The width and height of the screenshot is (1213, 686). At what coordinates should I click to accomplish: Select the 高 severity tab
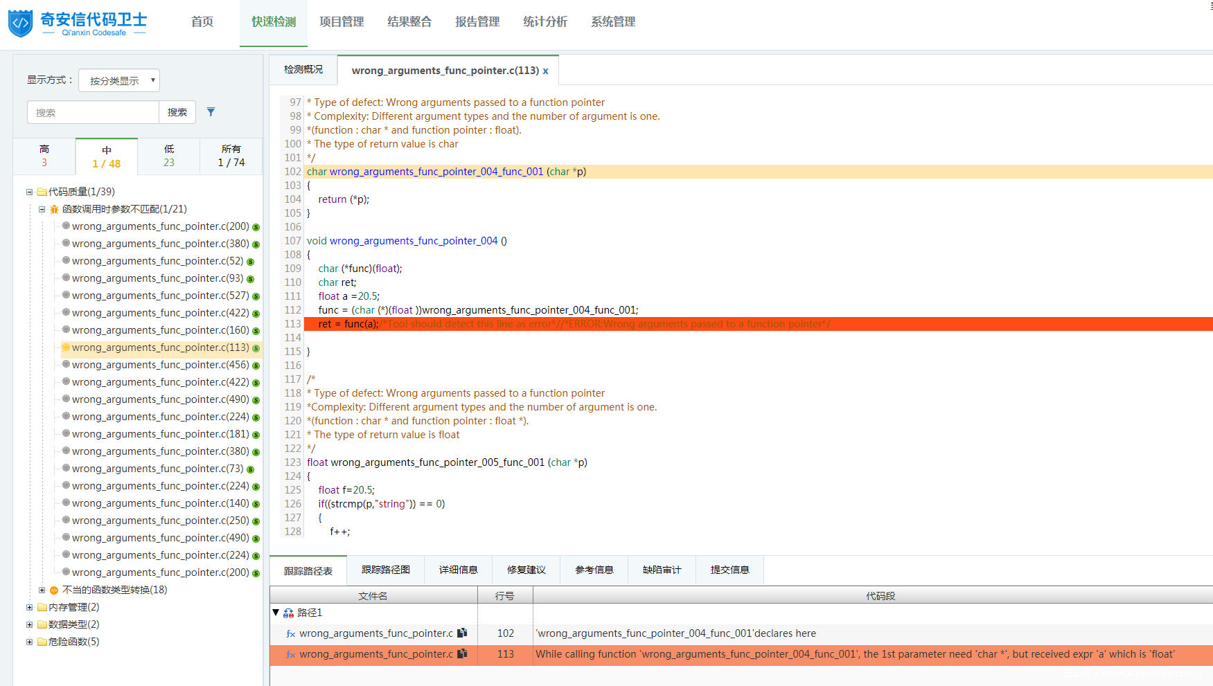pyautogui.click(x=44, y=156)
